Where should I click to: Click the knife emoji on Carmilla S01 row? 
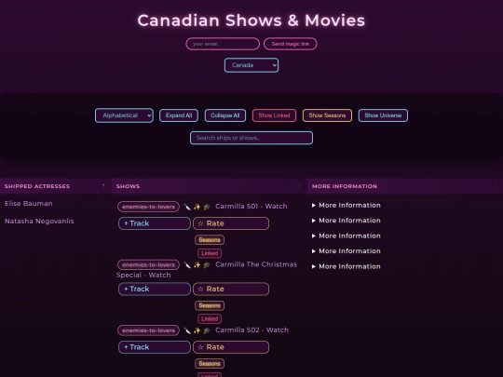[187, 207]
